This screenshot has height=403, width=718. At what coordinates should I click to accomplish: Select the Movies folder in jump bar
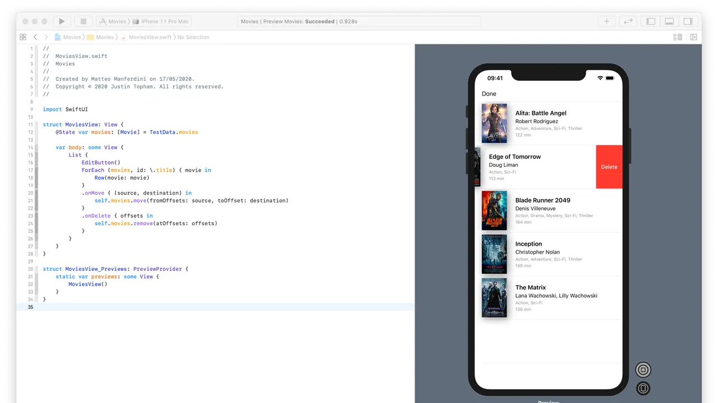[100, 37]
